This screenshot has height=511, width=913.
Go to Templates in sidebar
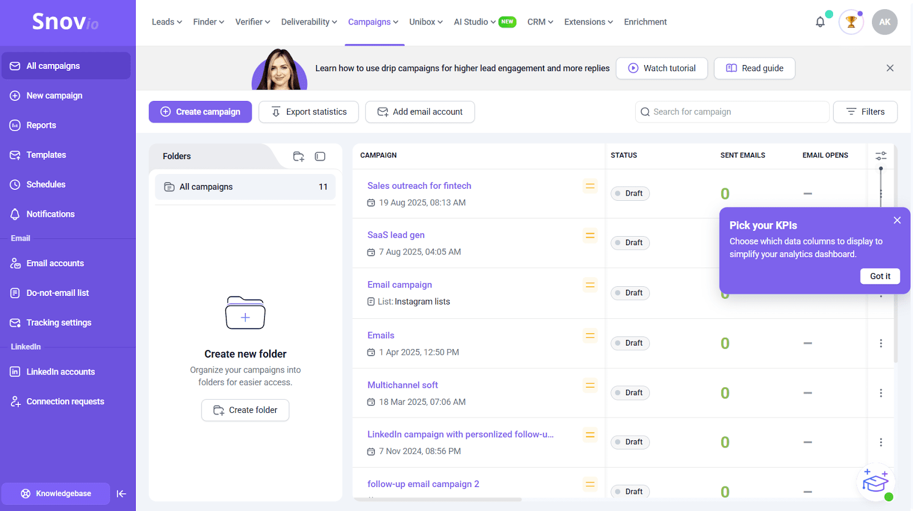[x=46, y=155]
